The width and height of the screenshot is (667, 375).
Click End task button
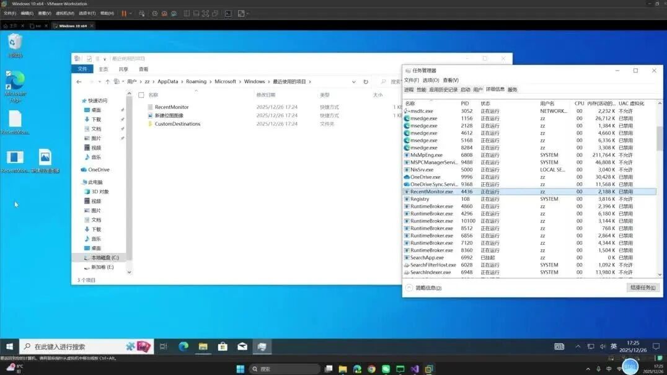(x=642, y=288)
